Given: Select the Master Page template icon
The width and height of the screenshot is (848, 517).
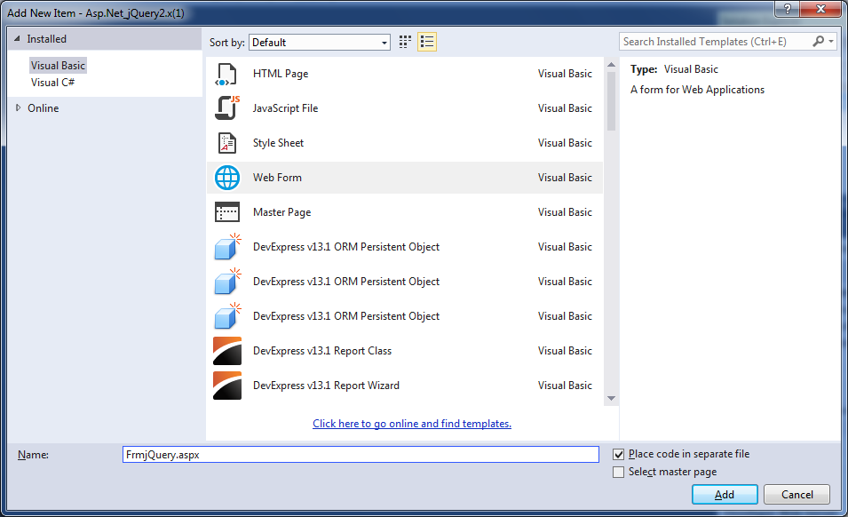Looking at the screenshot, I should coord(227,212).
